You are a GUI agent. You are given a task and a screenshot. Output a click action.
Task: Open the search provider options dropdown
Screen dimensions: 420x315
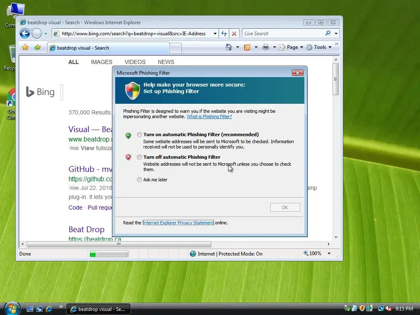336,34
